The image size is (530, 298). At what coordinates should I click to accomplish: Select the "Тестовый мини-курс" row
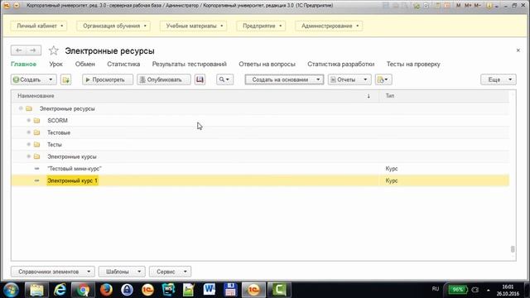[x=260, y=169]
